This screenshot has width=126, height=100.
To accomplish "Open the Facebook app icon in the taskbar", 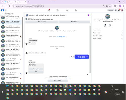I will (70, 90).
